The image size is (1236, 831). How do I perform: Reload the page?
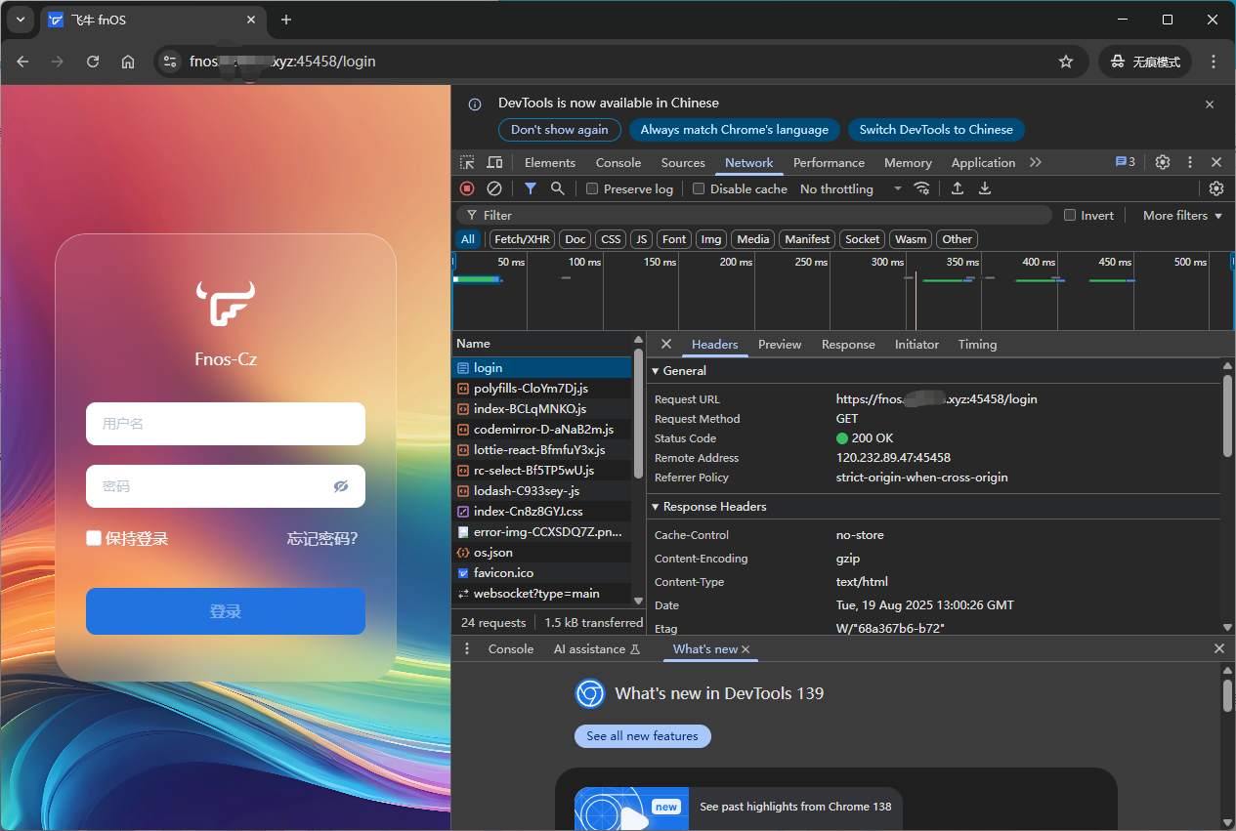click(x=93, y=62)
